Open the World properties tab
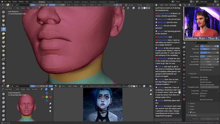This screenshot has height=124, width=220. [184, 65]
